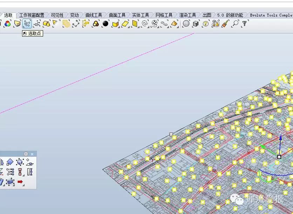293x214 pixels.
Task: Click the round yellow radiation-style icon
Action: (x=206, y=24)
